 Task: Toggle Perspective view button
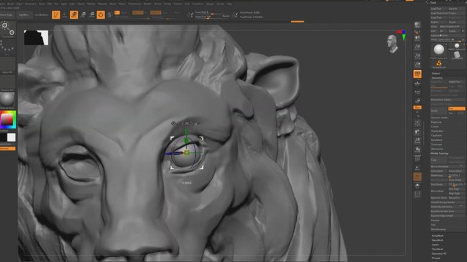[x=418, y=74]
